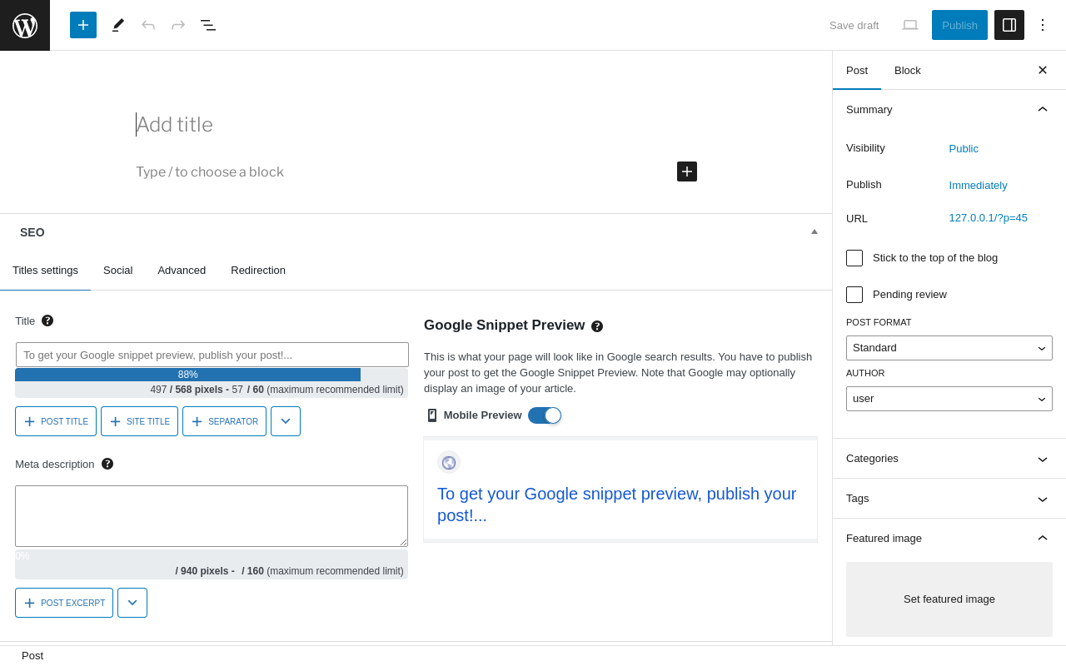Open the 127.0.0.1/?p=45 URL link
Image resolution: width=1066 pixels, height=666 pixels.
[989, 218]
